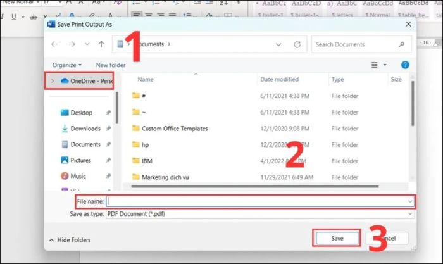The width and height of the screenshot is (443, 264).
Task: Click the pin icon beside Pictures
Action: 108,160
